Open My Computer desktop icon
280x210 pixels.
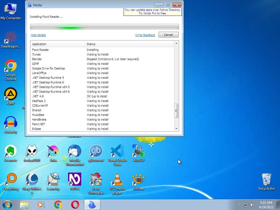pos(11,11)
